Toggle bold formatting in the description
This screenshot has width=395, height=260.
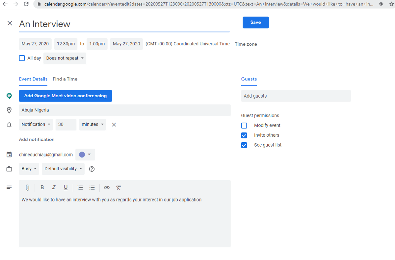point(42,187)
